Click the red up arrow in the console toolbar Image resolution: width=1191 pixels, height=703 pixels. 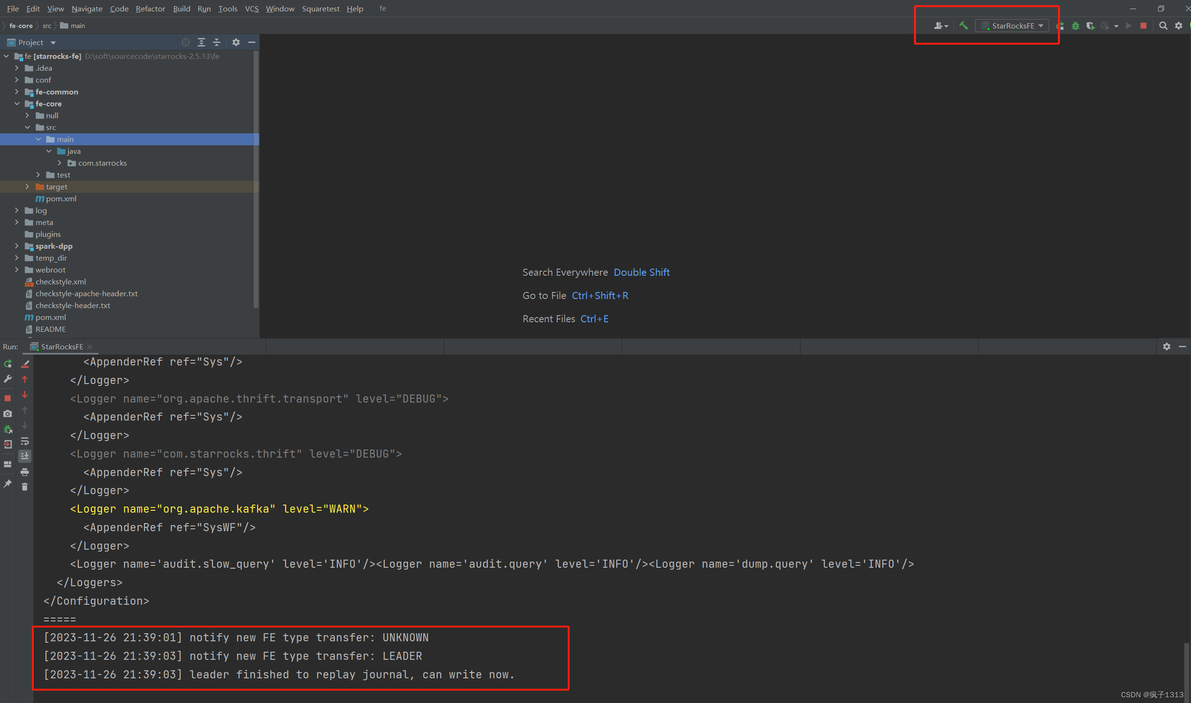pos(25,379)
